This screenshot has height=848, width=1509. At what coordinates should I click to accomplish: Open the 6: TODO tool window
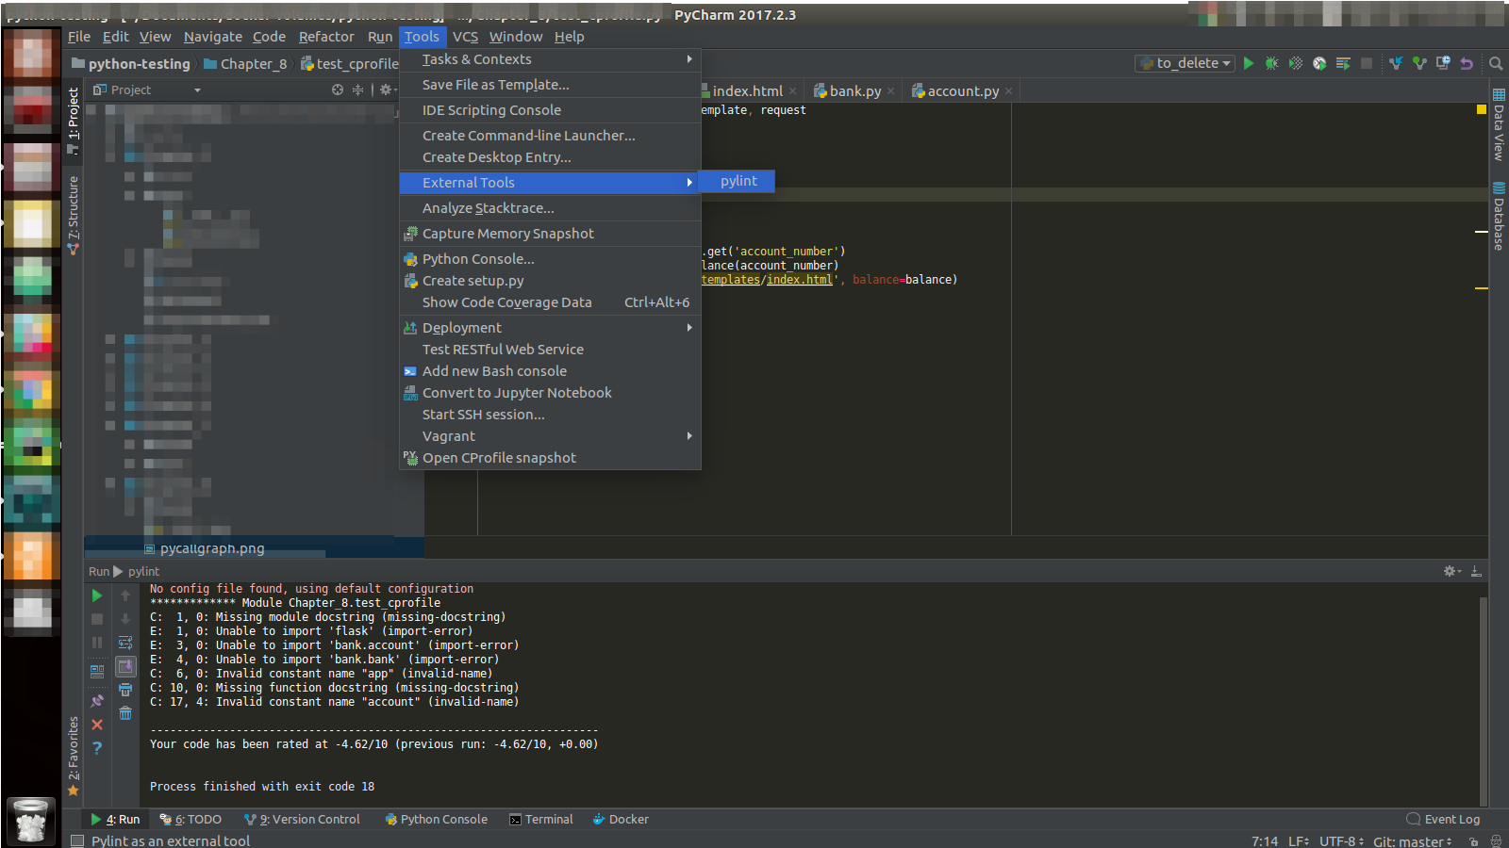click(191, 819)
